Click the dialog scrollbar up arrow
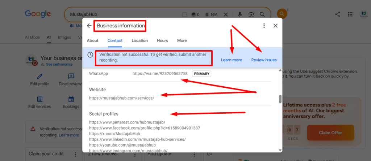 (280, 70)
